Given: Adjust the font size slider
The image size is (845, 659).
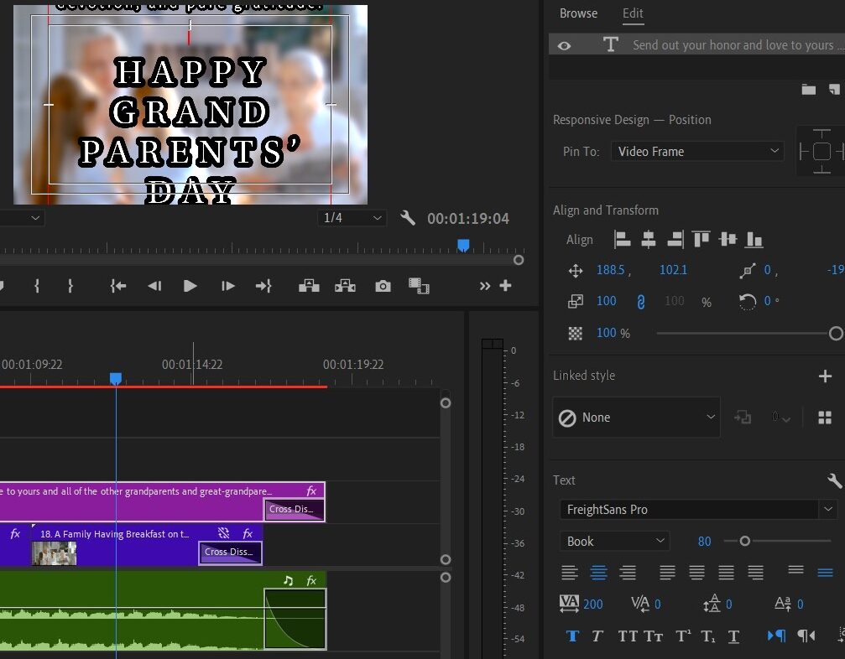Looking at the screenshot, I should point(745,541).
